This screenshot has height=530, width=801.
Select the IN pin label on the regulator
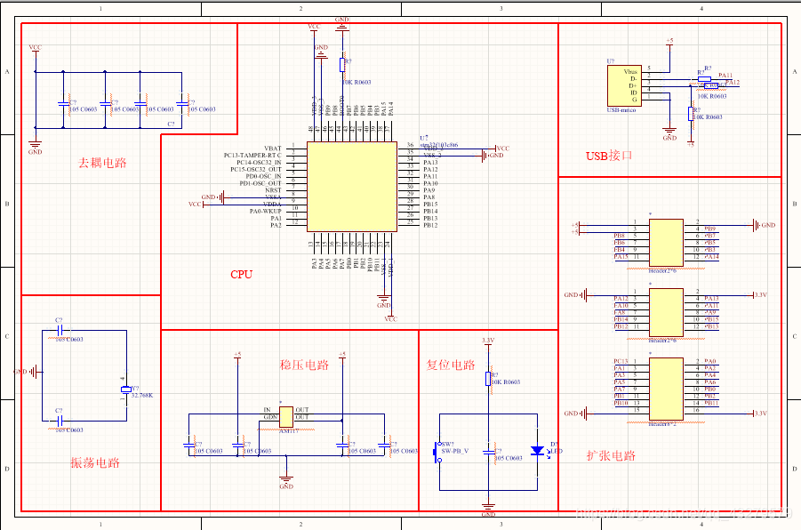[268, 410]
